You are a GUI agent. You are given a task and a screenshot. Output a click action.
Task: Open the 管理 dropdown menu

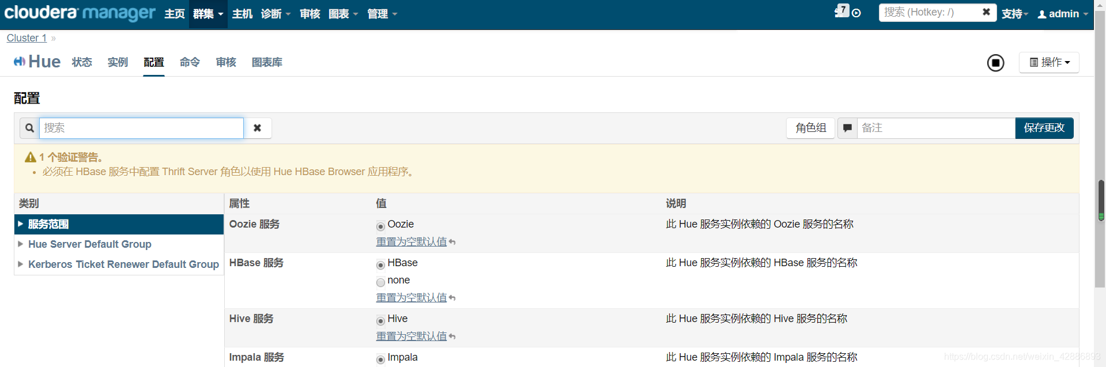pyautogui.click(x=382, y=14)
